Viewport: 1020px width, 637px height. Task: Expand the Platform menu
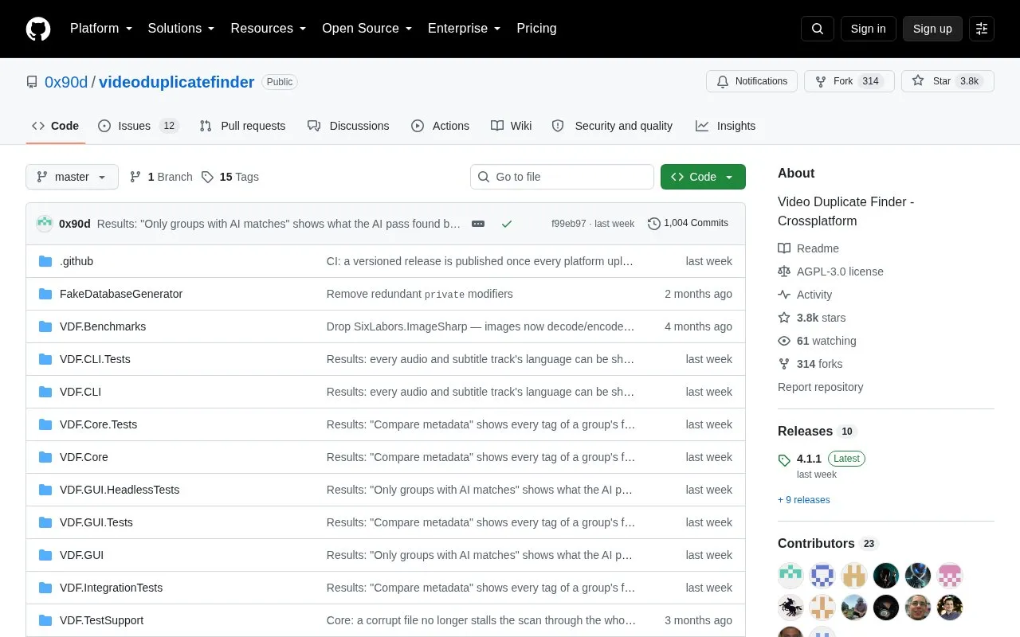pyautogui.click(x=101, y=29)
